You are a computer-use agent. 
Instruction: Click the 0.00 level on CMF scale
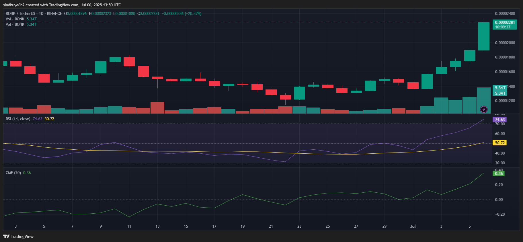[499, 200]
